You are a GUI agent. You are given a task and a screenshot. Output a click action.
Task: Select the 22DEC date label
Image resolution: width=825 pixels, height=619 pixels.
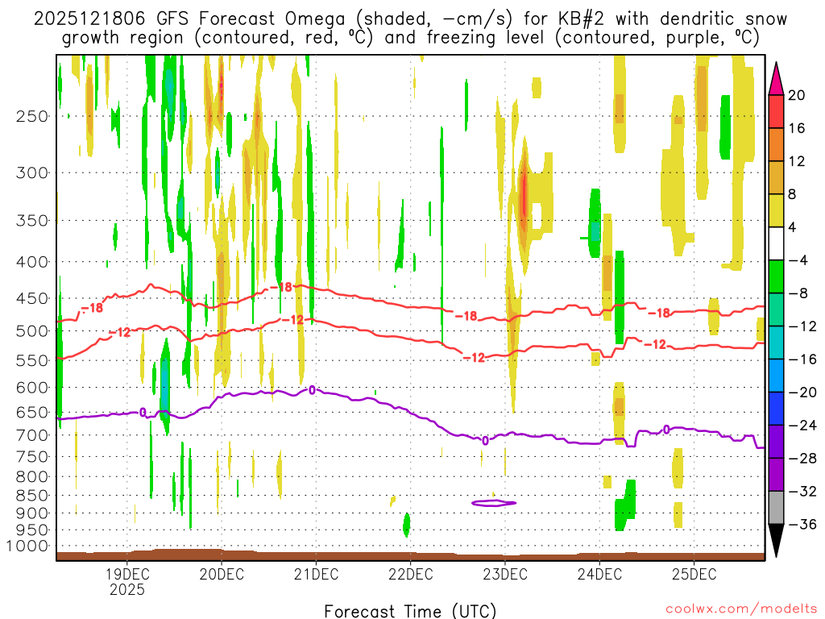pyautogui.click(x=410, y=574)
